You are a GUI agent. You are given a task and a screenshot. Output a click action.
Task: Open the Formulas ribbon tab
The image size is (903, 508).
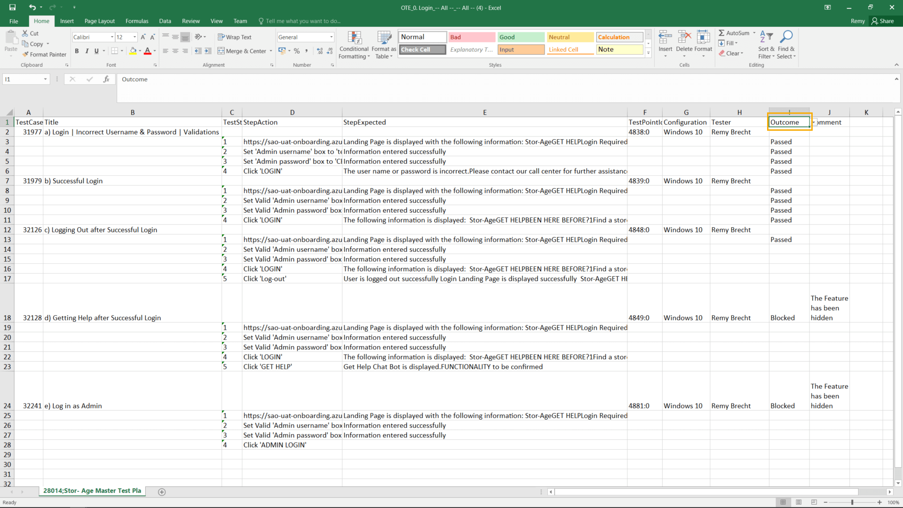pos(137,21)
